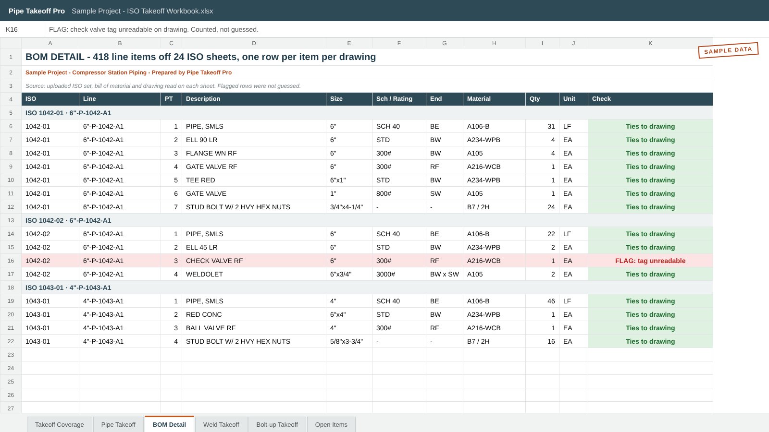Click the 6"x1" size cell

click(349, 180)
